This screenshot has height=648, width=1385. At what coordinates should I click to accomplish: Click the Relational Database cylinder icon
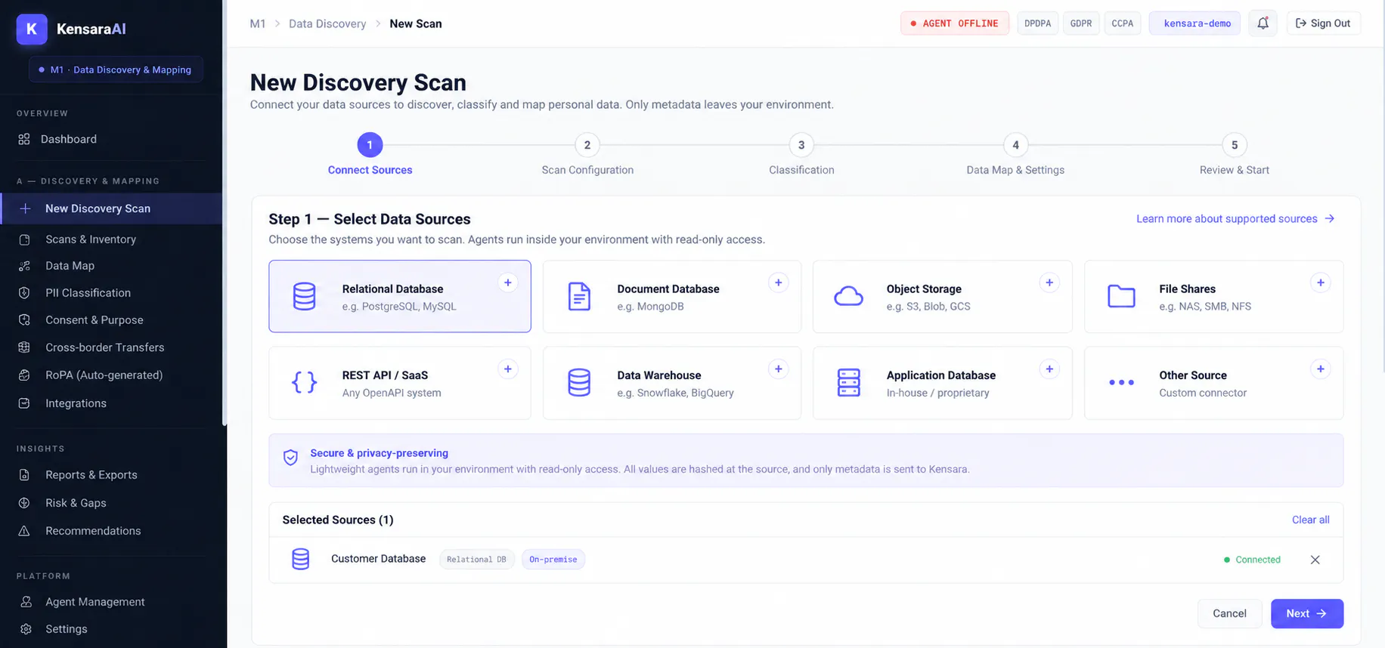304,297
